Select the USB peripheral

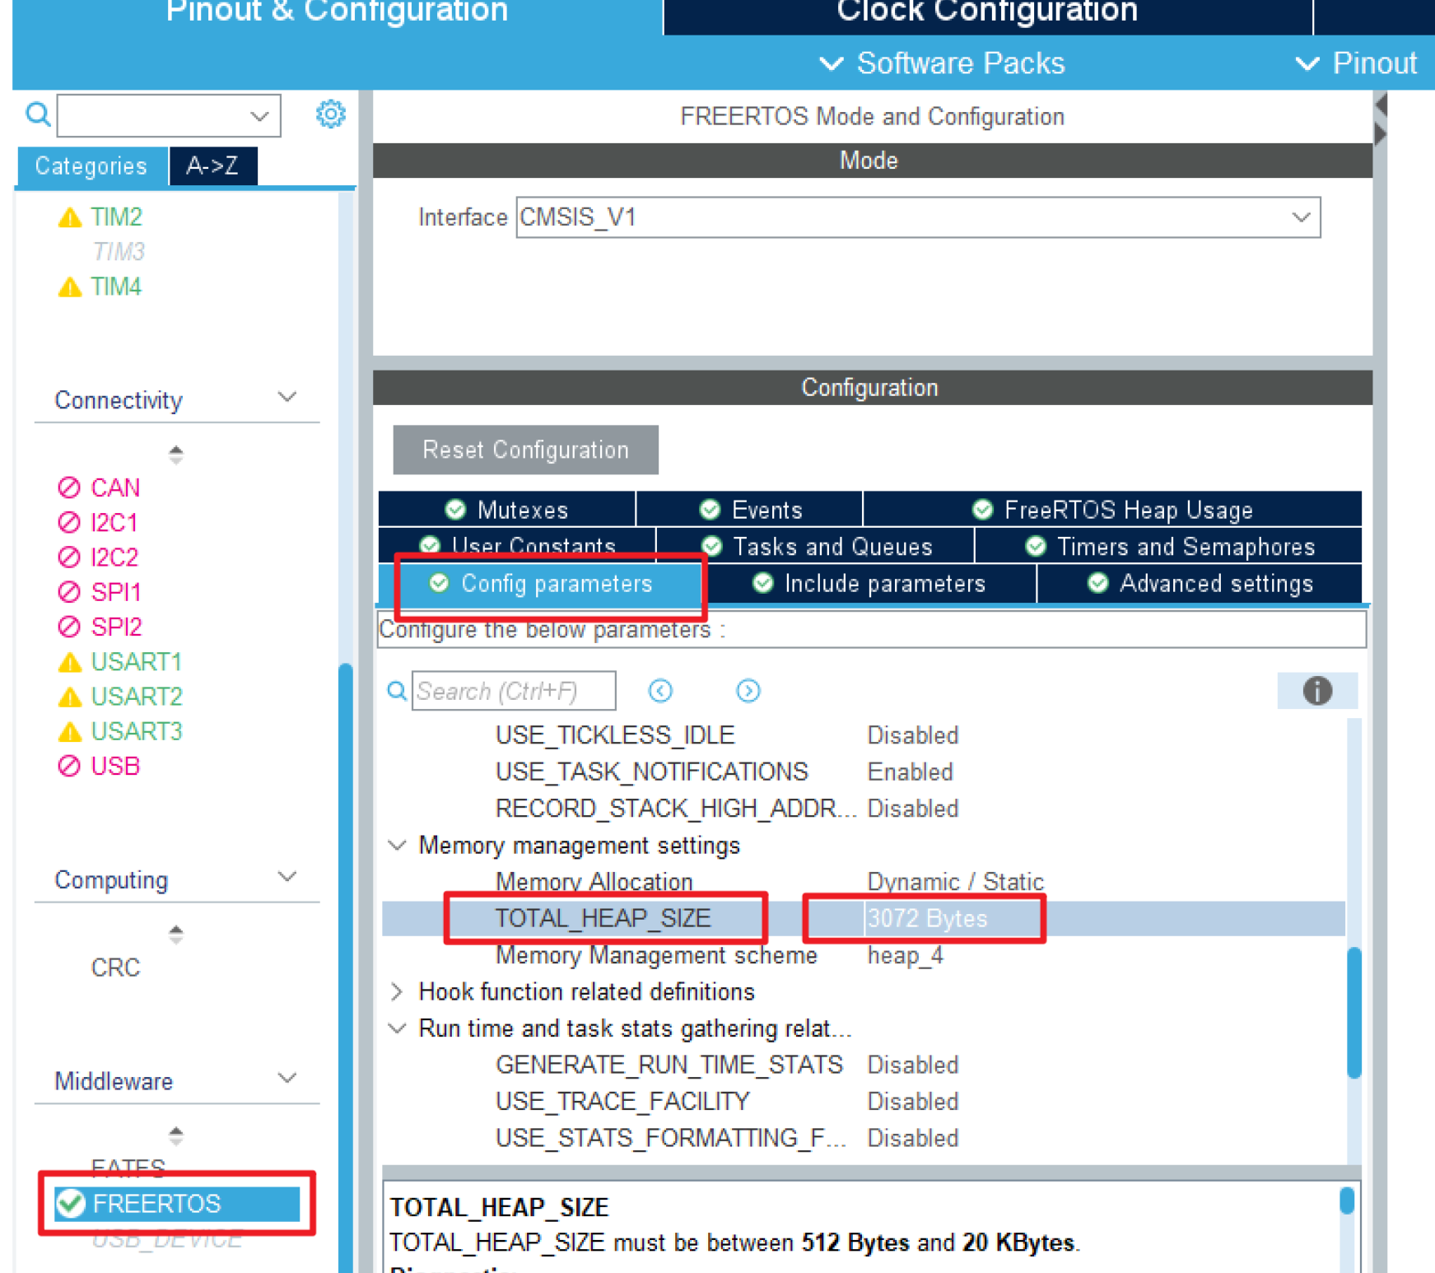(99, 766)
